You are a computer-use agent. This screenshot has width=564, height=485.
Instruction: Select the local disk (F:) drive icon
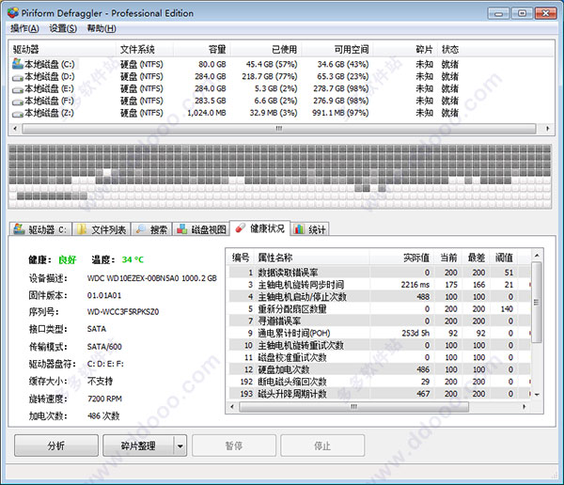pyautogui.click(x=18, y=102)
